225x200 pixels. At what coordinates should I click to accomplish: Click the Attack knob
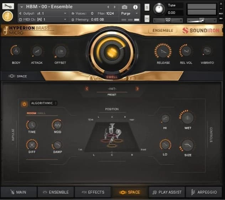tap(37, 51)
